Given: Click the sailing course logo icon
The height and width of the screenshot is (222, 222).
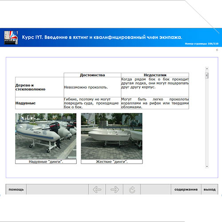Looking at the screenshot, I should (11, 38).
